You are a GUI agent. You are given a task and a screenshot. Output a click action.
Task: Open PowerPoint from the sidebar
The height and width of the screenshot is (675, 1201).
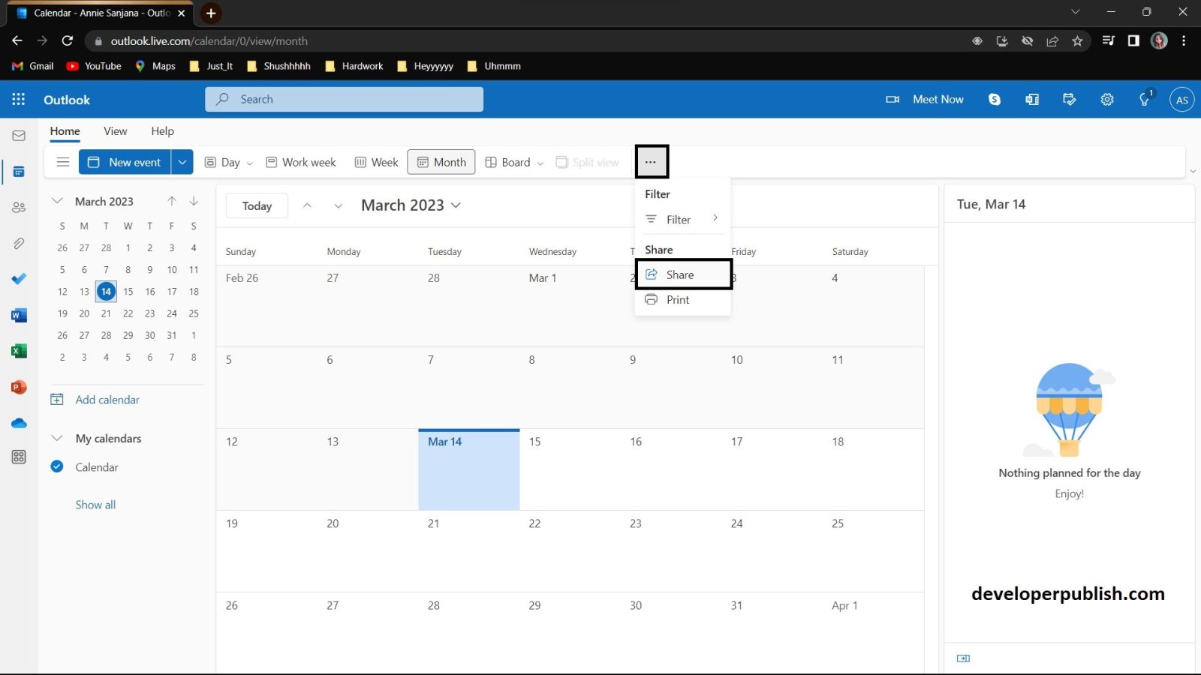19,386
